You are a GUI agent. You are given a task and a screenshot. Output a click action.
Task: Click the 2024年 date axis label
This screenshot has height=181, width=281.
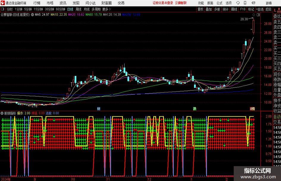coord(6,179)
